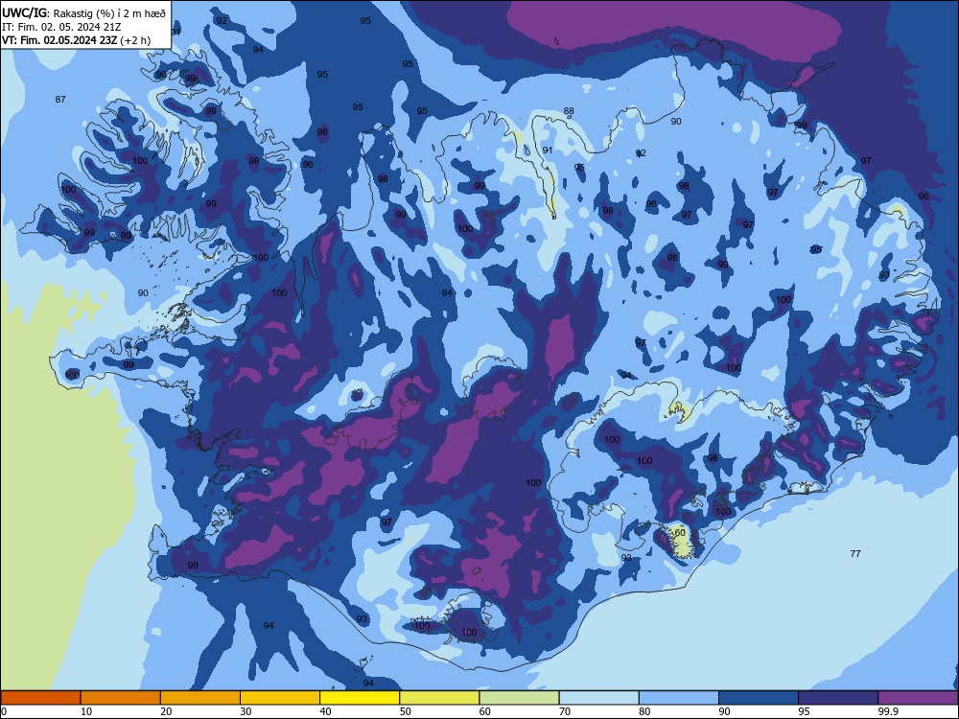This screenshot has height=719, width=959.
Task: Click the legend tick label '99.9'
Action: point(888,711)
